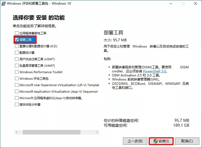Tick Microsoft 应用程序虚拟化自动排序器 checkbox
The width and height of the screenshot is (202, 148).
pos(17,98)
